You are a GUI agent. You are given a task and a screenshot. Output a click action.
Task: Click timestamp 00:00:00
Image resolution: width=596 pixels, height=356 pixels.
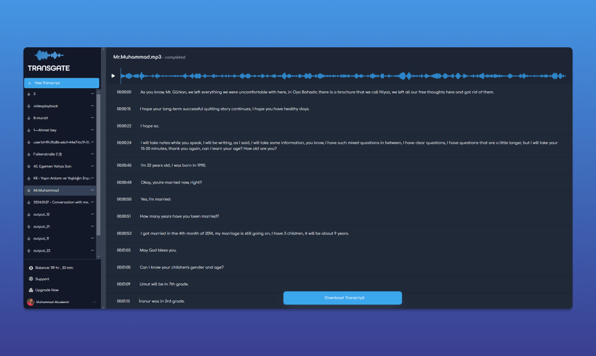(x=124, y=92)
